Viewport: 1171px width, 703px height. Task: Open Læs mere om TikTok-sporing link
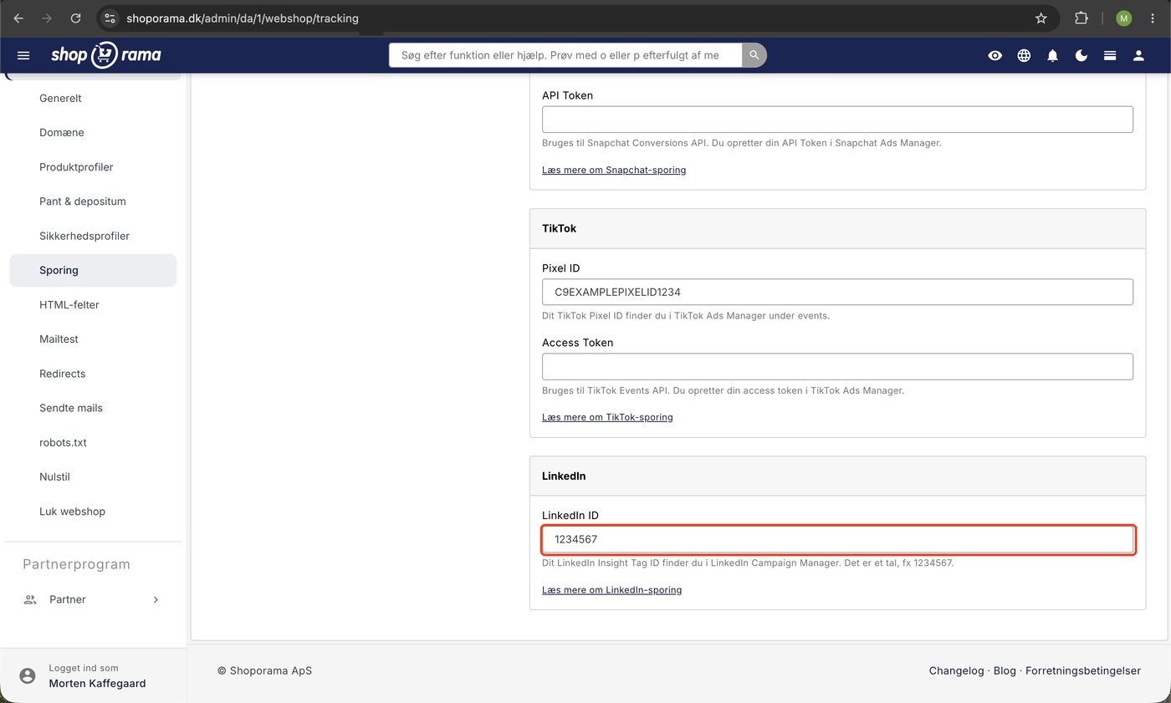(607, 417)
